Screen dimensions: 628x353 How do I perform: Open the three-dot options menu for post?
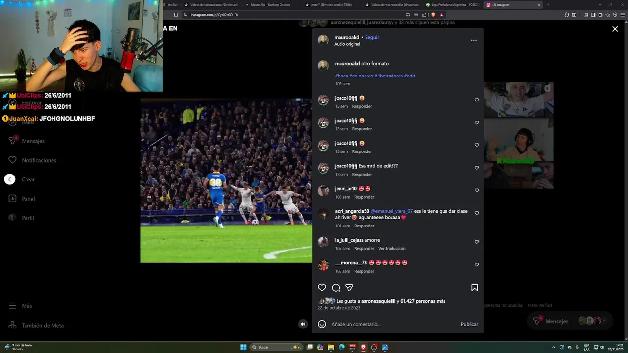tap(474, 40)
